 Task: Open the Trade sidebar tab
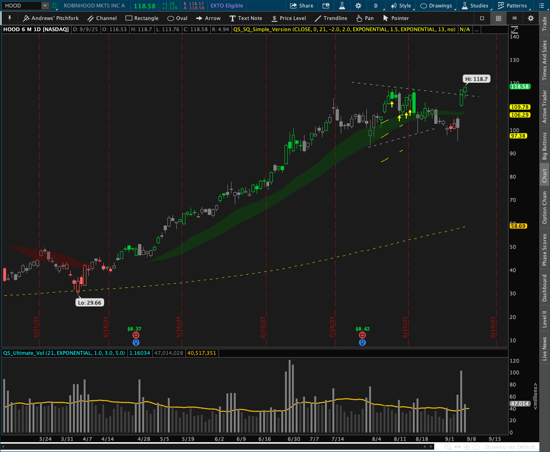(544, 24)
